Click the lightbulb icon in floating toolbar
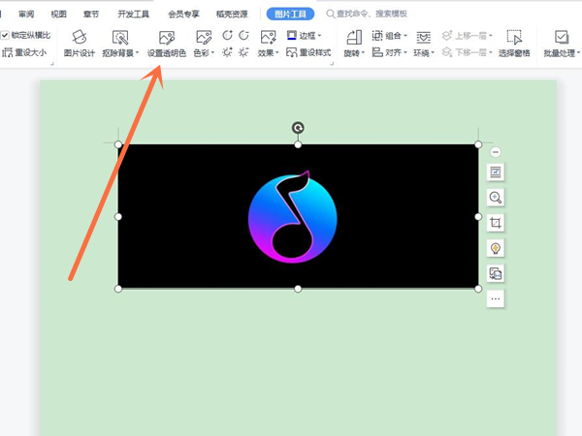The width and height of the screenshot is (582, 436). pyautogui.click(x=496, y=248)
